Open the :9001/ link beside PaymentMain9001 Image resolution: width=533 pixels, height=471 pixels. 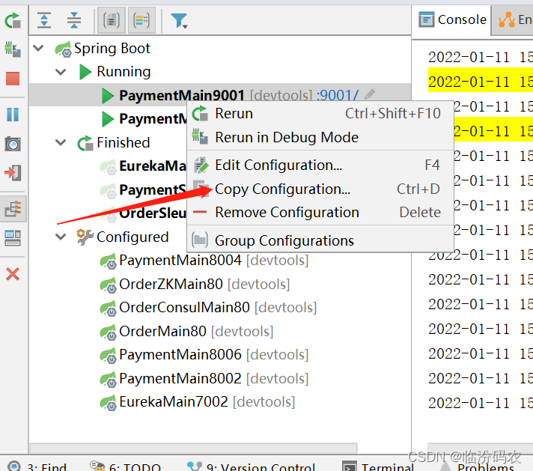coord(338,95)
